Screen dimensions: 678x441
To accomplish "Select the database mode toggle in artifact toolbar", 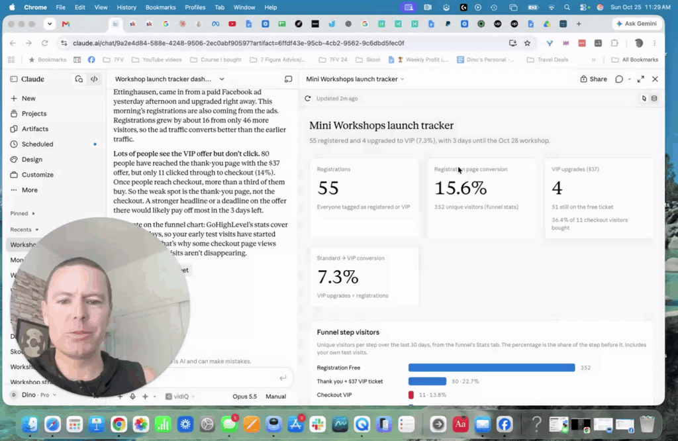I will point(654,99).
